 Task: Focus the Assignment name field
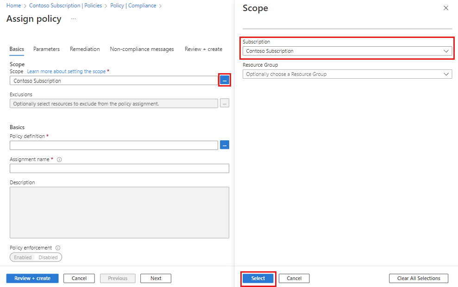coord(119,168)
